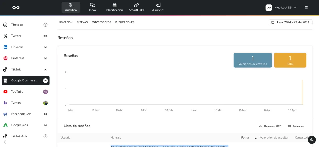Select Pinterest in the sidebar

point(26,58)
